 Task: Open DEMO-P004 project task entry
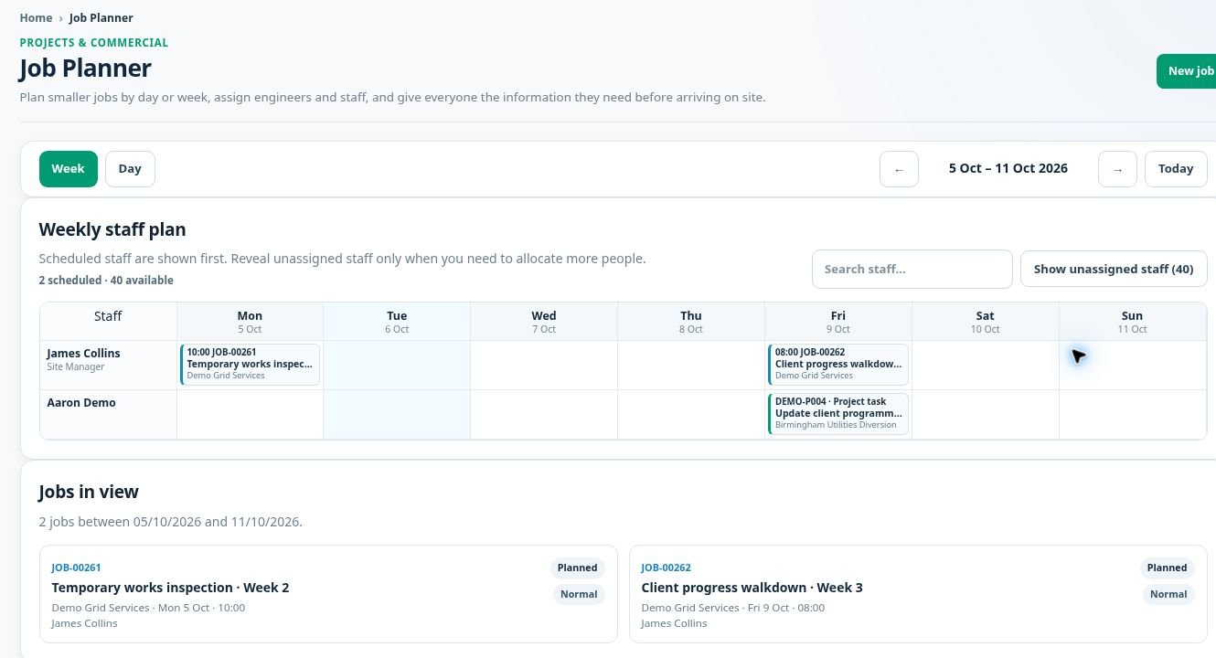pos(838,413)
